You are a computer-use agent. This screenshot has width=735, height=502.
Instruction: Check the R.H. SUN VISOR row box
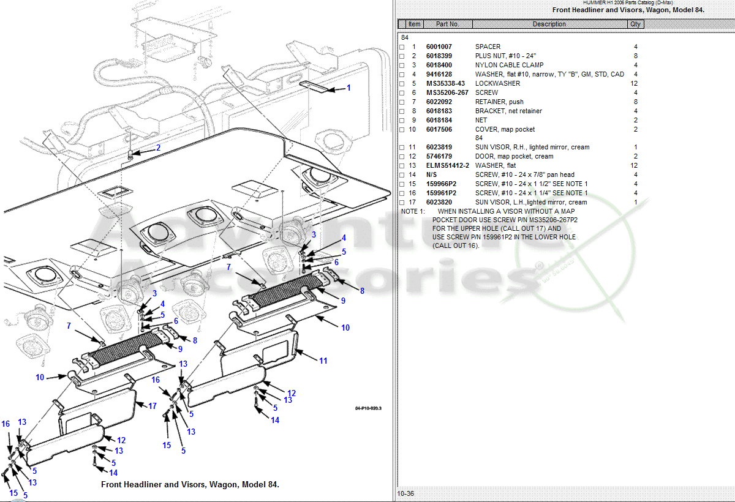[402, 148]
